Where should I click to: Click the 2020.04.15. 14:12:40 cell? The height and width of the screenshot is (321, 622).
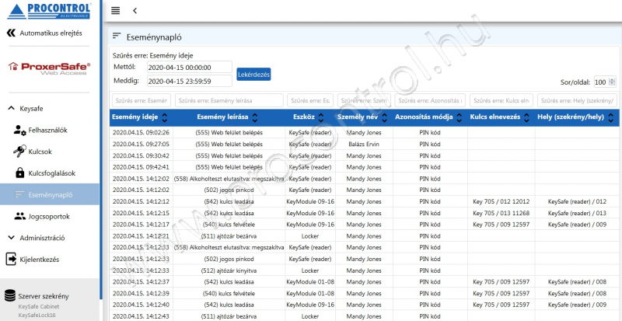[x=141, y=305]
